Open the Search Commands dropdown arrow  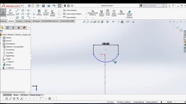click(166, 6)
